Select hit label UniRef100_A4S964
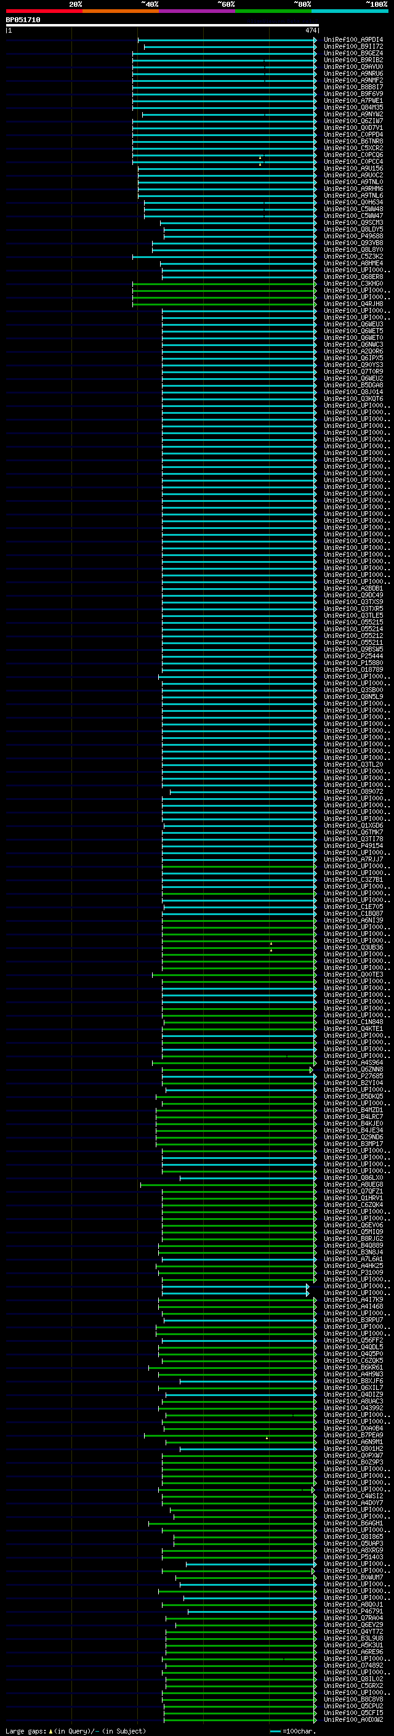The image size is (394, 1736). point(353,1063)
